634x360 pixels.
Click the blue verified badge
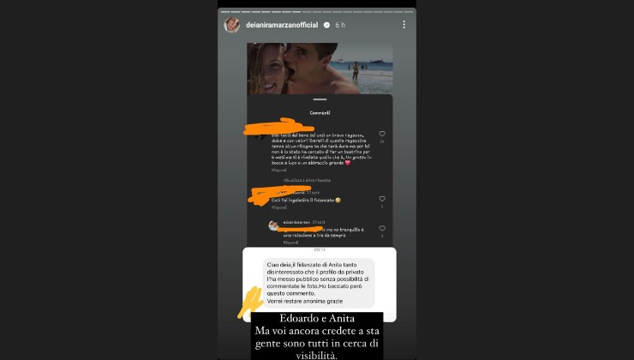pyautogui.click(x=326, y=25)
